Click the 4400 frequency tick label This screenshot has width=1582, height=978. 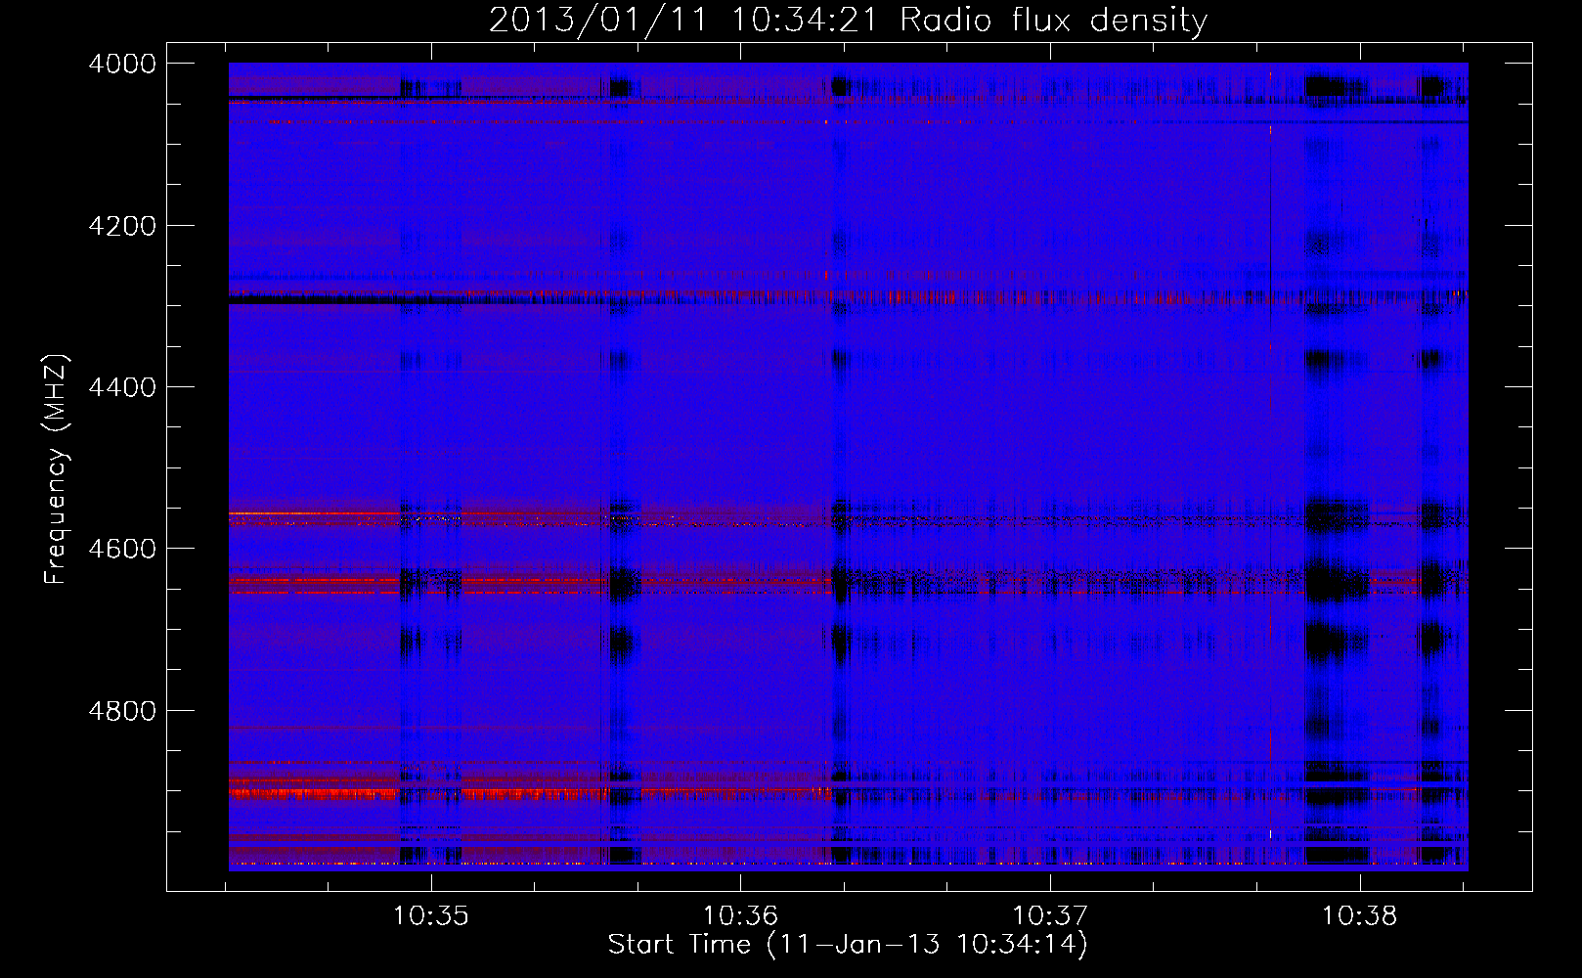point(122,387)
